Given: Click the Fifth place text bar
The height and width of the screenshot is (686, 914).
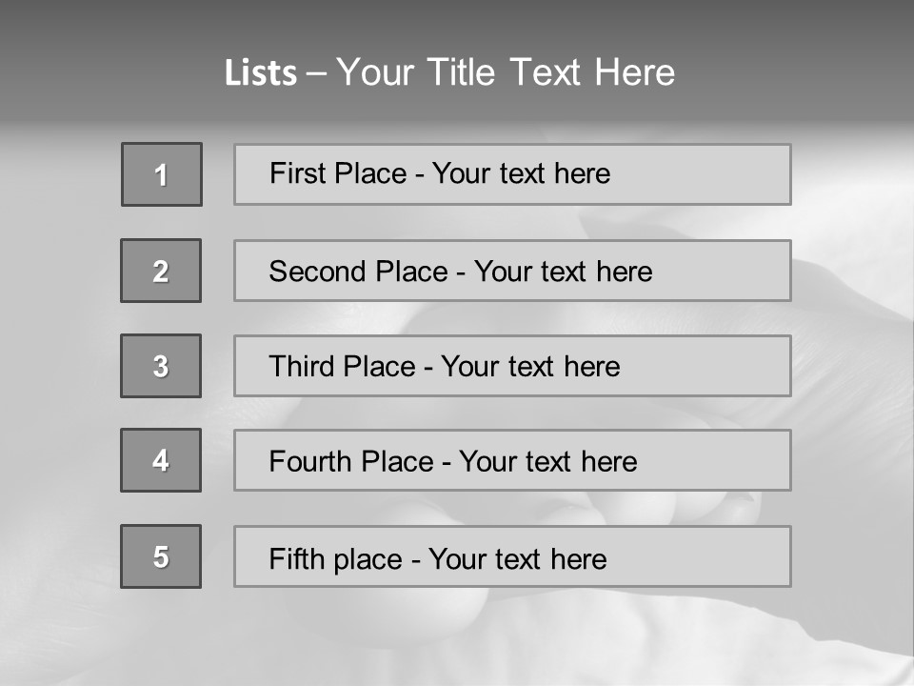Looking at the screenshot, I should (512, 556).
